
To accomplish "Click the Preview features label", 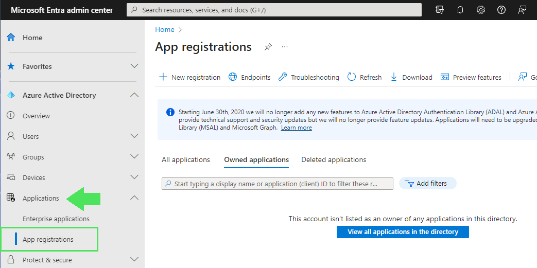I will point(477,77).
